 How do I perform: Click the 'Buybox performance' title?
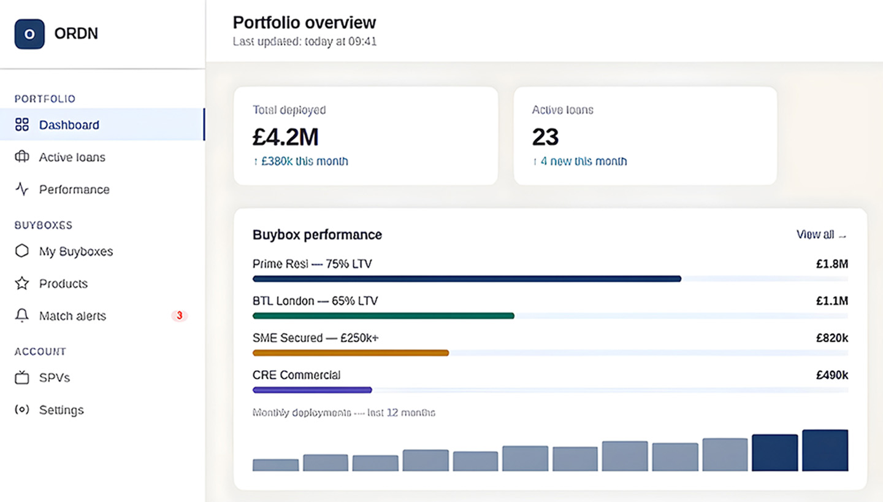point(317,234)
